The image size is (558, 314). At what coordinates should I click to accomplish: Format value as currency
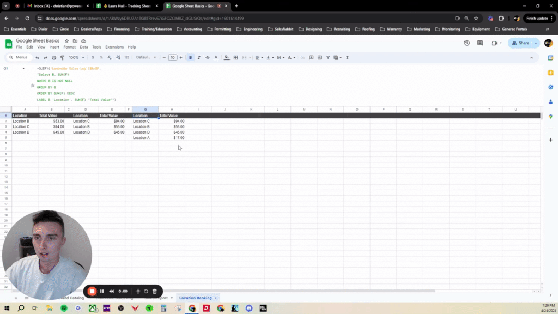[x=93, y=57]
